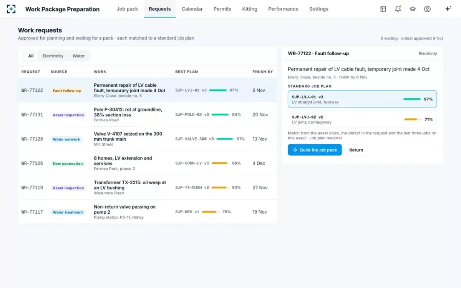The width and height of the screenshot is (461, 288).
Task: Open the Settings tab
Action: (319, 9)
